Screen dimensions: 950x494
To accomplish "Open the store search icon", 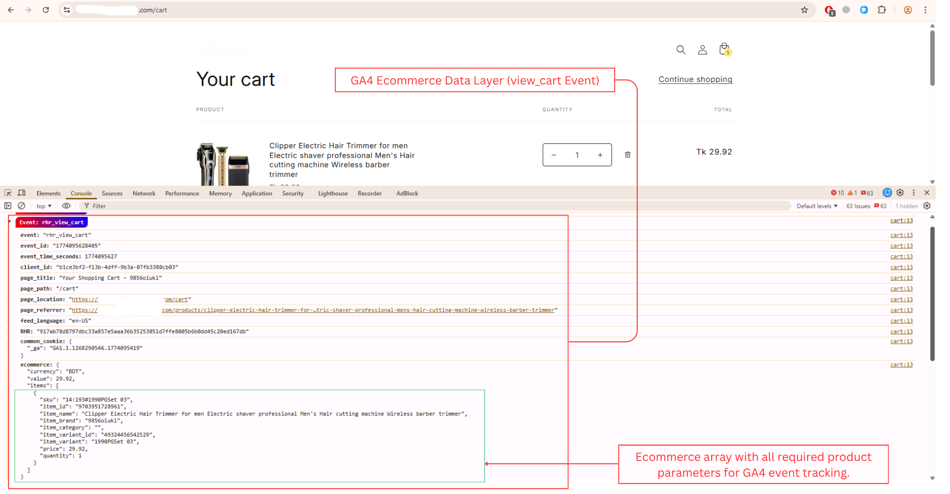I will 681,50.
